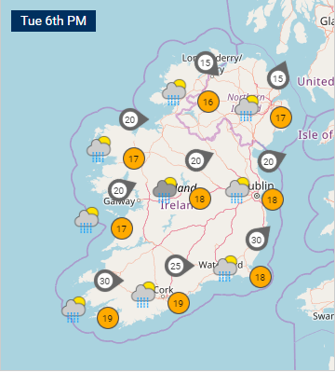Click the rain icon on the Mayo coast
Image resolution: width=335 pixels, height=372 pixels.
(x=99, y=149)
